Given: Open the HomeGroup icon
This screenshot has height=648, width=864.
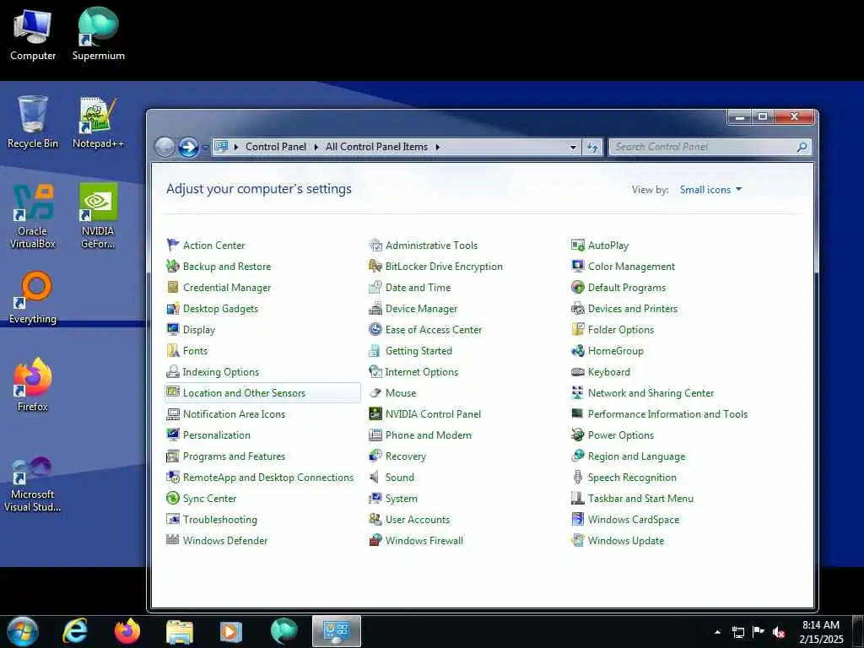Looking at the screenshot, I should pos(577,350).
